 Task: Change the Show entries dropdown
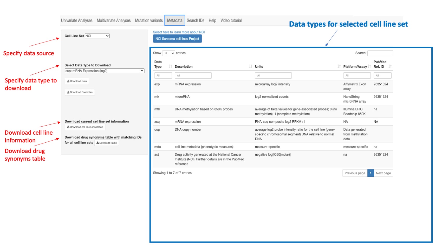pos(169,53)
